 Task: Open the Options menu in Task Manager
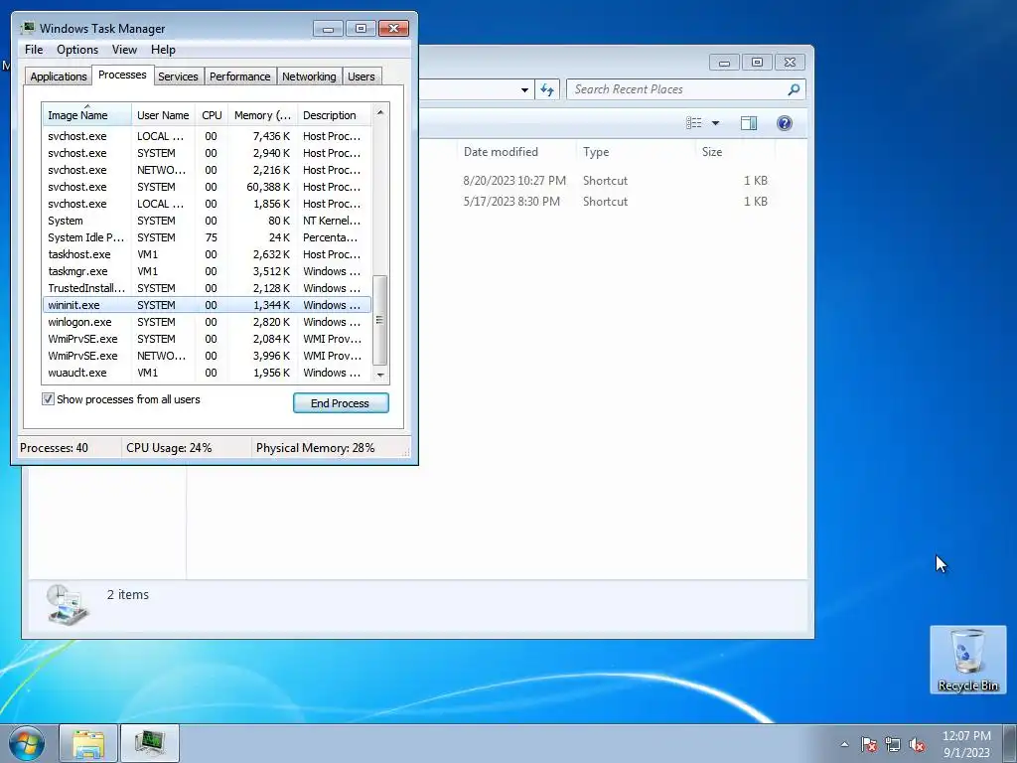point(77,50)
